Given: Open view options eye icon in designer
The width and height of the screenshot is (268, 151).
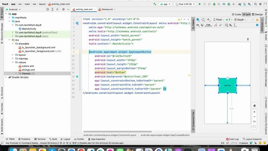Looking at the screenshot, I should coord(198,25).
